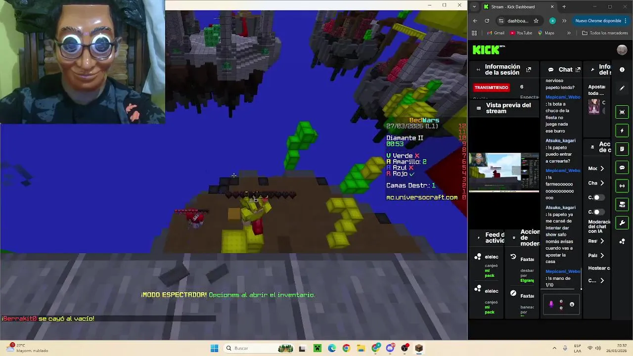This screenshot has height=356, width=633.
Task: Open the info icon in Kick's right sidebar
Action: point(622,70)
